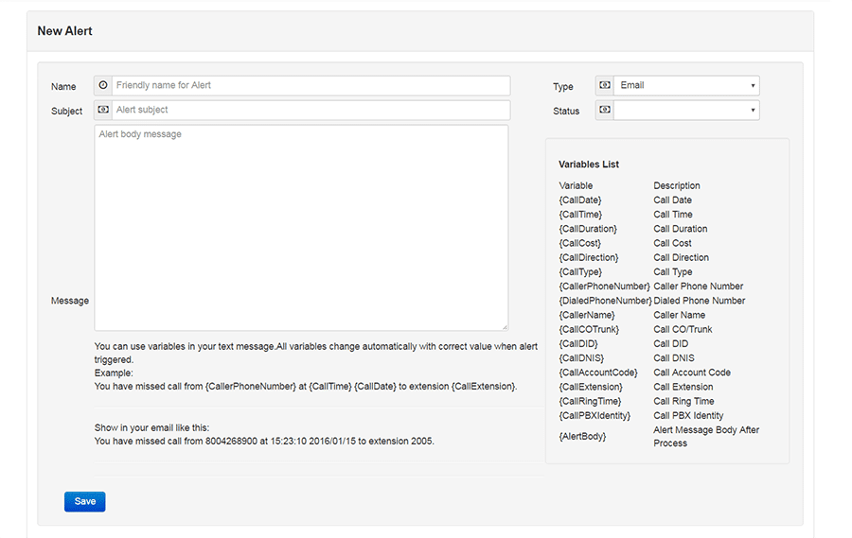Expand the empty Status dropdown
The width and height of the screenshot is (852, 538).
tap(686, 110)
